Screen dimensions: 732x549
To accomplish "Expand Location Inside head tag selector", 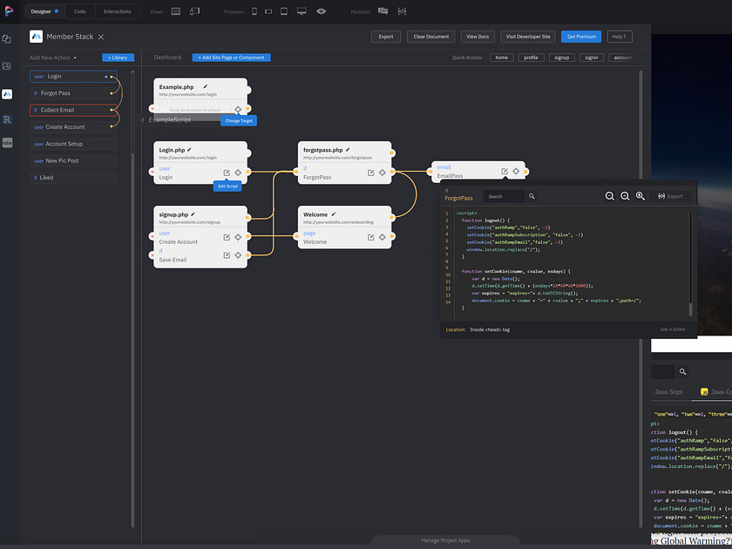I will (490, 329).
